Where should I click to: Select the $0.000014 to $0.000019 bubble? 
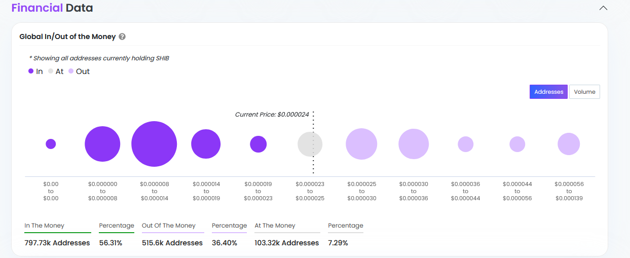(206, 144)
